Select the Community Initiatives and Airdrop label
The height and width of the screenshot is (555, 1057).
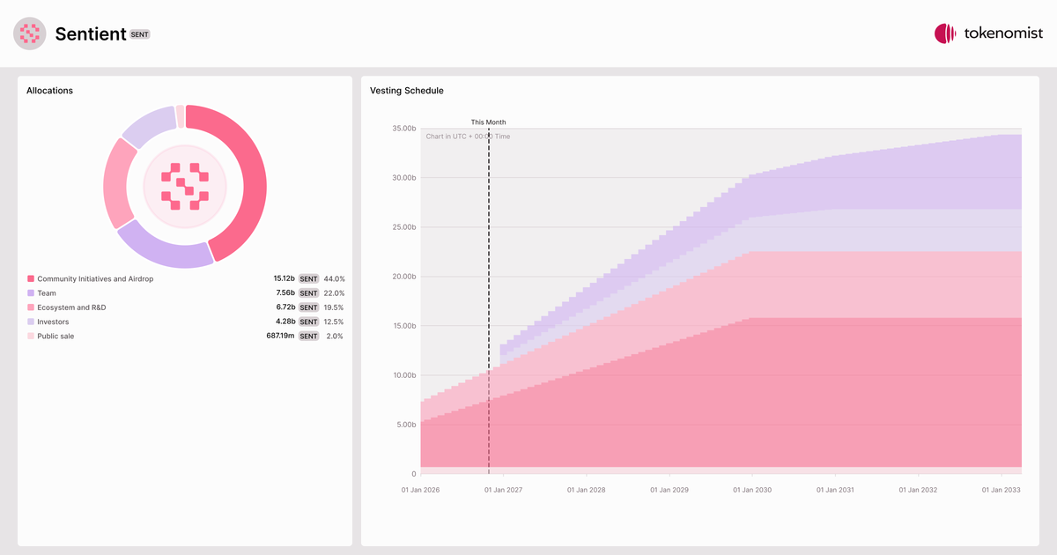coord(95,279)
